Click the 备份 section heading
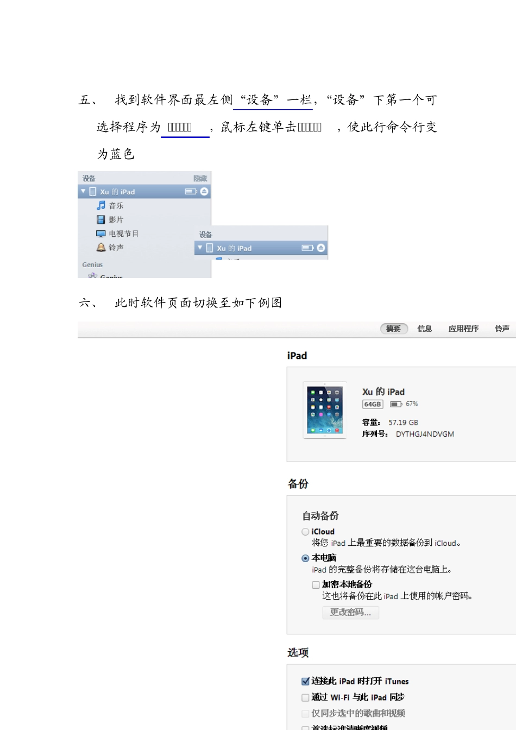Viewport: 516px width, 730px height. 298,483
